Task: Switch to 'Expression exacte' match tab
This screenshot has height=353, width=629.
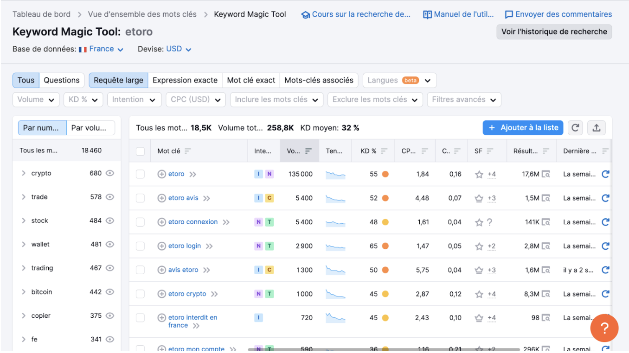Action: pyautogui.click(x=185, y=80)
